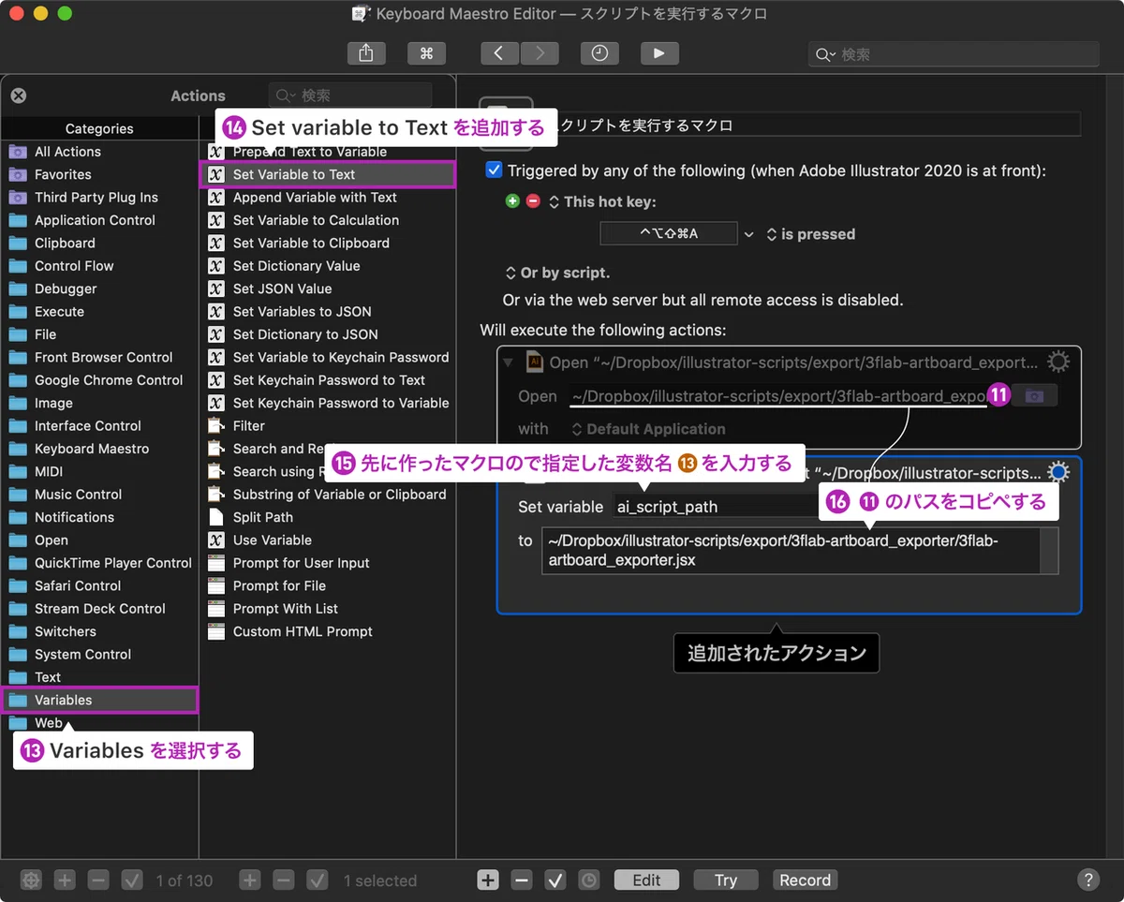Image resolution: width=1124 pixels, height=902 pixels.
Task: Click Custom HTML Prompt action
Action: 327,631
